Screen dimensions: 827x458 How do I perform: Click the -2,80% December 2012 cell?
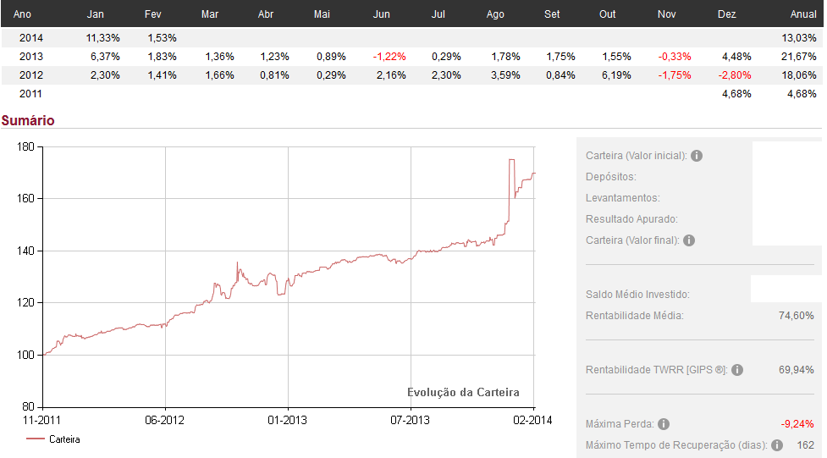(727, 75)
